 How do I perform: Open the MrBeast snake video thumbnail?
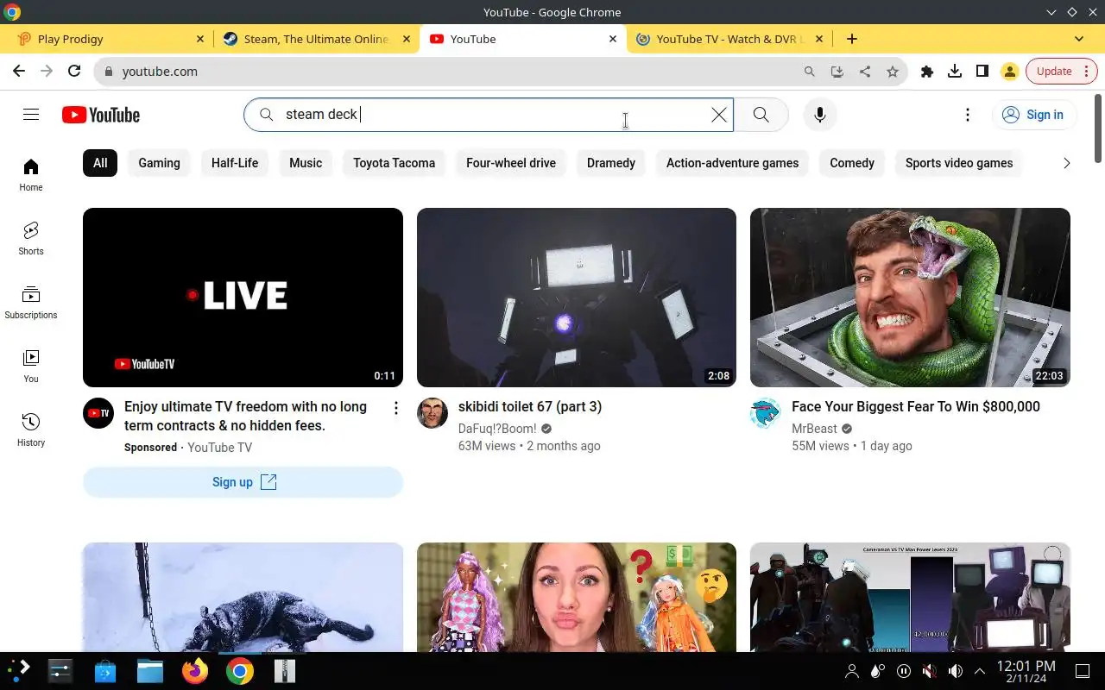910,298
